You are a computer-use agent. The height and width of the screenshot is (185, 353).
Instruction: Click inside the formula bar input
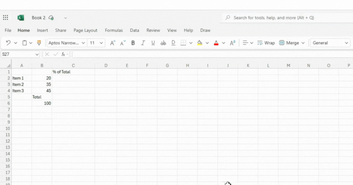pos(213,54)
